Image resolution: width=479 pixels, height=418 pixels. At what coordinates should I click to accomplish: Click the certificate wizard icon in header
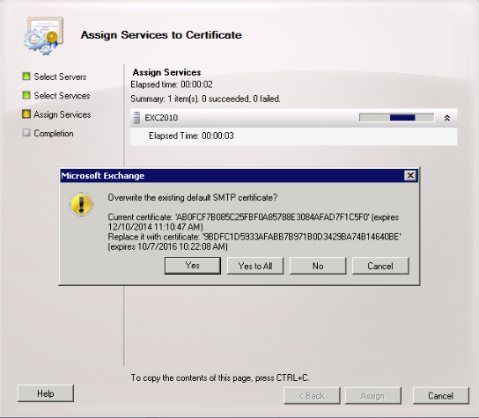tap(44, 36)
